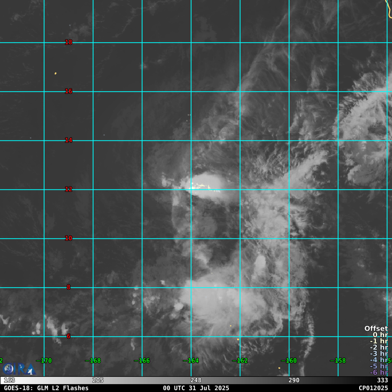Click the 00 UTC 31 Jul 2025 timestamp
The width and height of the screenshot is (392, 392).
click(196, 388)
